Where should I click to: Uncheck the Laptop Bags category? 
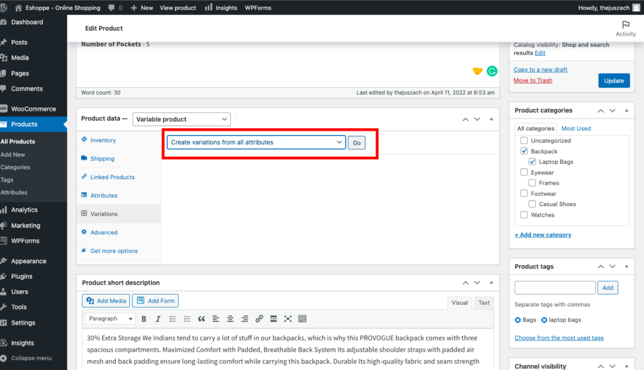click(532, 161)
